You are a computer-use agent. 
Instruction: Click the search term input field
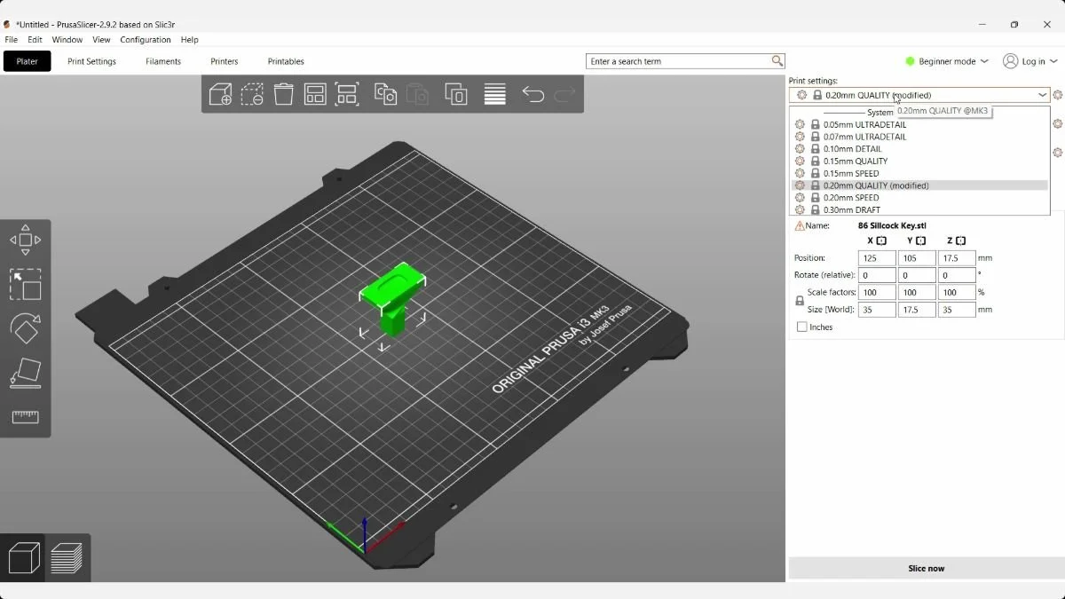tap(685, 61)
